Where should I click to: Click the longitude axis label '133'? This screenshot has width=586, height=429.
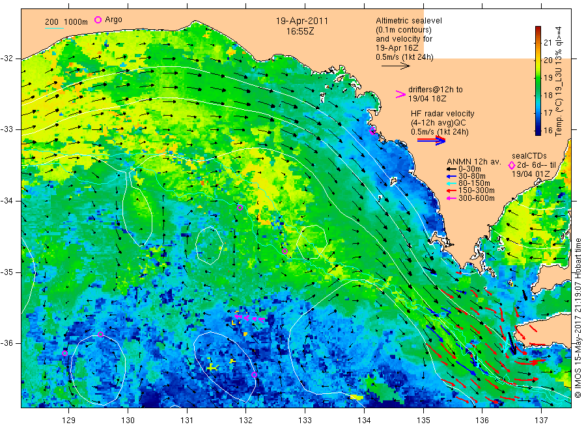click(x=305, y=421)
